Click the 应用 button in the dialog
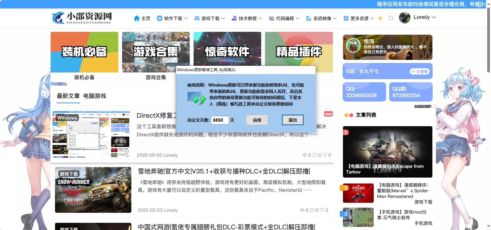The height and width of the screenshot is (230, 491). [257, 120]
